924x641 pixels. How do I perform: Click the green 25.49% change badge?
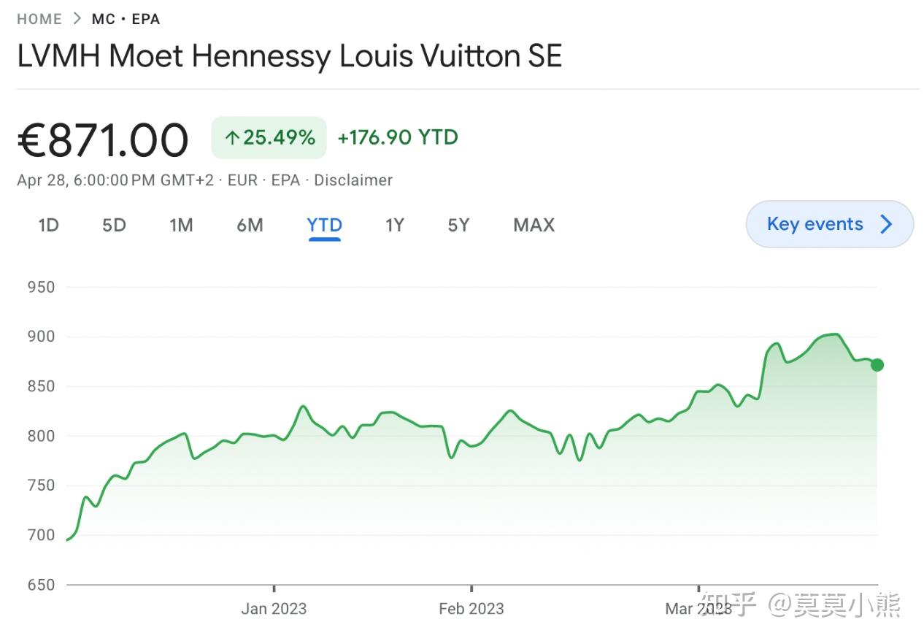(268, 137)
